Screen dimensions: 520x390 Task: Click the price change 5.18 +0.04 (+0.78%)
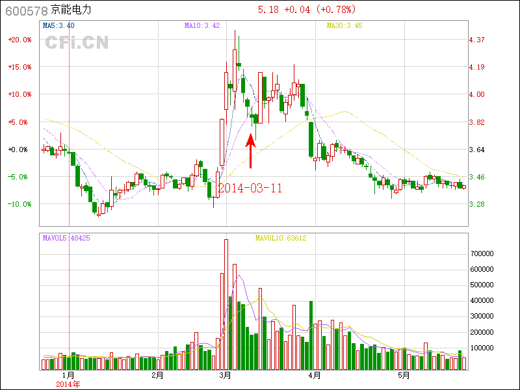(x=305, y=10)
